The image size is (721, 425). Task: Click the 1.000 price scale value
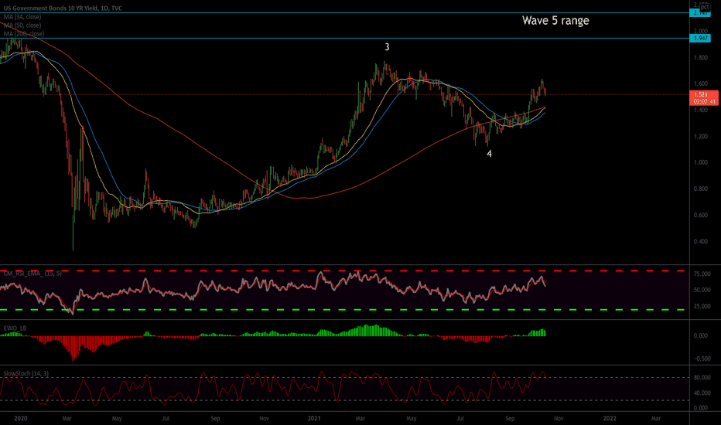[x=701, y=162]
